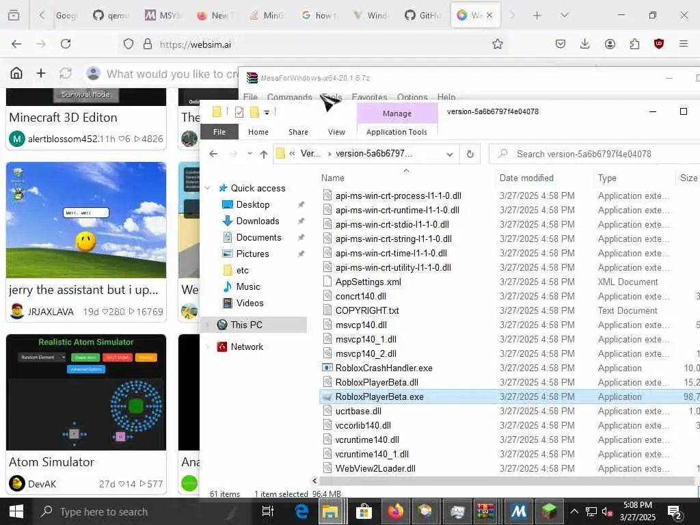Open the jerry the assistant project thumbnail
This screenshot has width=700, height=525.
86,220
